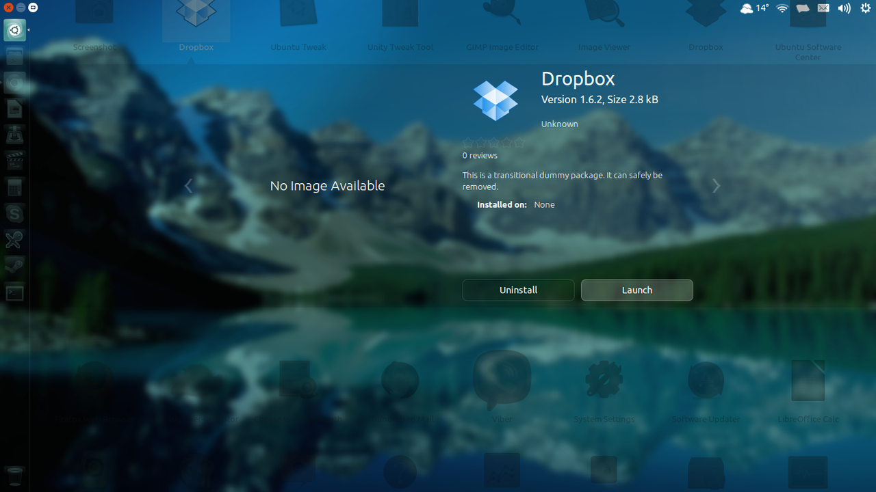Open the Ubuntu Dash home button
876x492 pixels.
15,30
